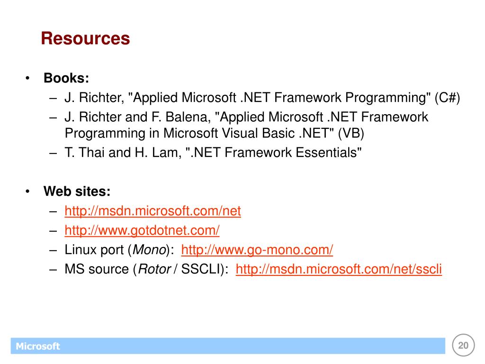Select the Richter and Balena book entry
Image resolution: width=485 pixels, height=364 pixels.
pos(246,125)
